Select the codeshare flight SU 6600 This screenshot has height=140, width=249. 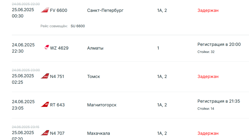pos(78,26)
